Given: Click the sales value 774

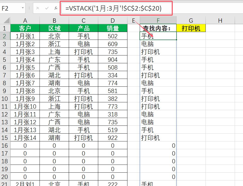Looking at the screenshot, I should (x=113, y=83).
